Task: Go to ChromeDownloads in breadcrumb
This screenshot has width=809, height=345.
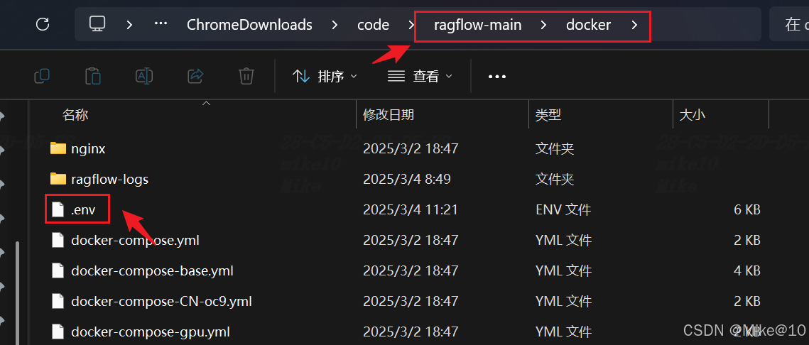Action: [x=249, y=24]
